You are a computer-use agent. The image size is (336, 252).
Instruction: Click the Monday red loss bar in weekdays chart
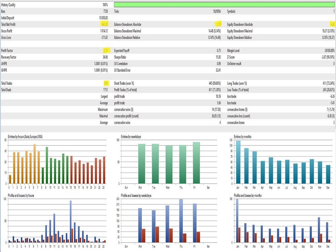143,236
